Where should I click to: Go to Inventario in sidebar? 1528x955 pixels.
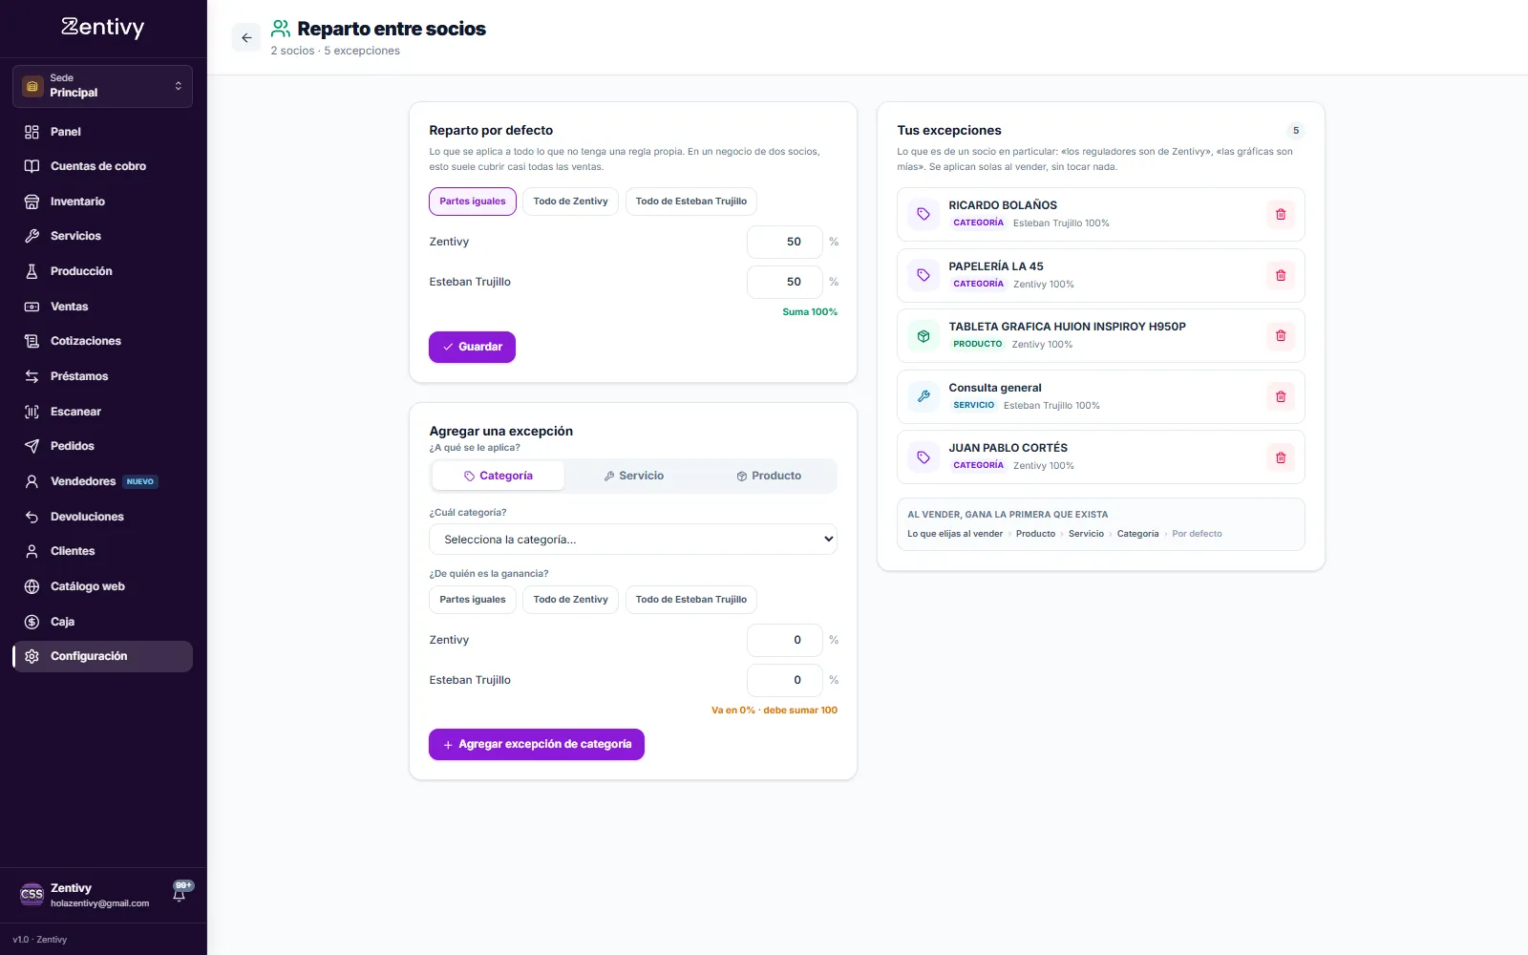pyautogui.click(x=102, y=202)
